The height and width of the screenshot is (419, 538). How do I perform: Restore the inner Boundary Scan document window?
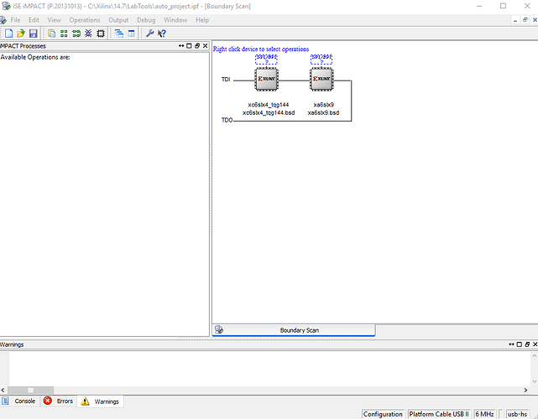pyautogui.click(x=525, y=20)
